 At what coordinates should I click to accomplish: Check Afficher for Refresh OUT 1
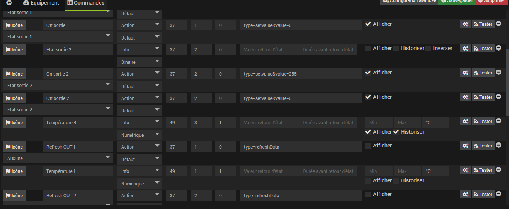pos(368,146)
